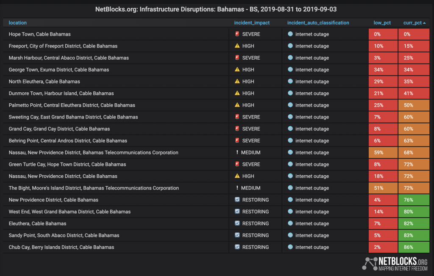This screenshot has width=434, height=276.
Task: Select orange 50% curr_pct cell for Palmetto Point
Action: [x=414, y=105]
